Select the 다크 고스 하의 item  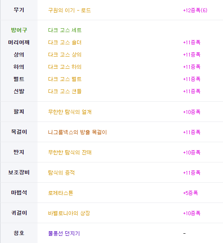(x=65, y=67)
